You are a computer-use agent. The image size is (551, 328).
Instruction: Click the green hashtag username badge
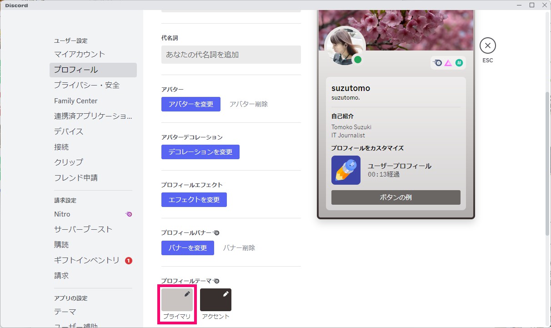(460, 62)
